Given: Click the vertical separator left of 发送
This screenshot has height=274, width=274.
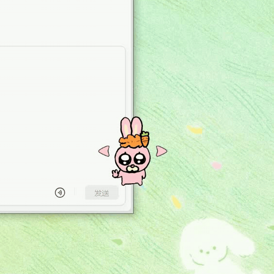Looking at the screenshot, I should (75, 191).
